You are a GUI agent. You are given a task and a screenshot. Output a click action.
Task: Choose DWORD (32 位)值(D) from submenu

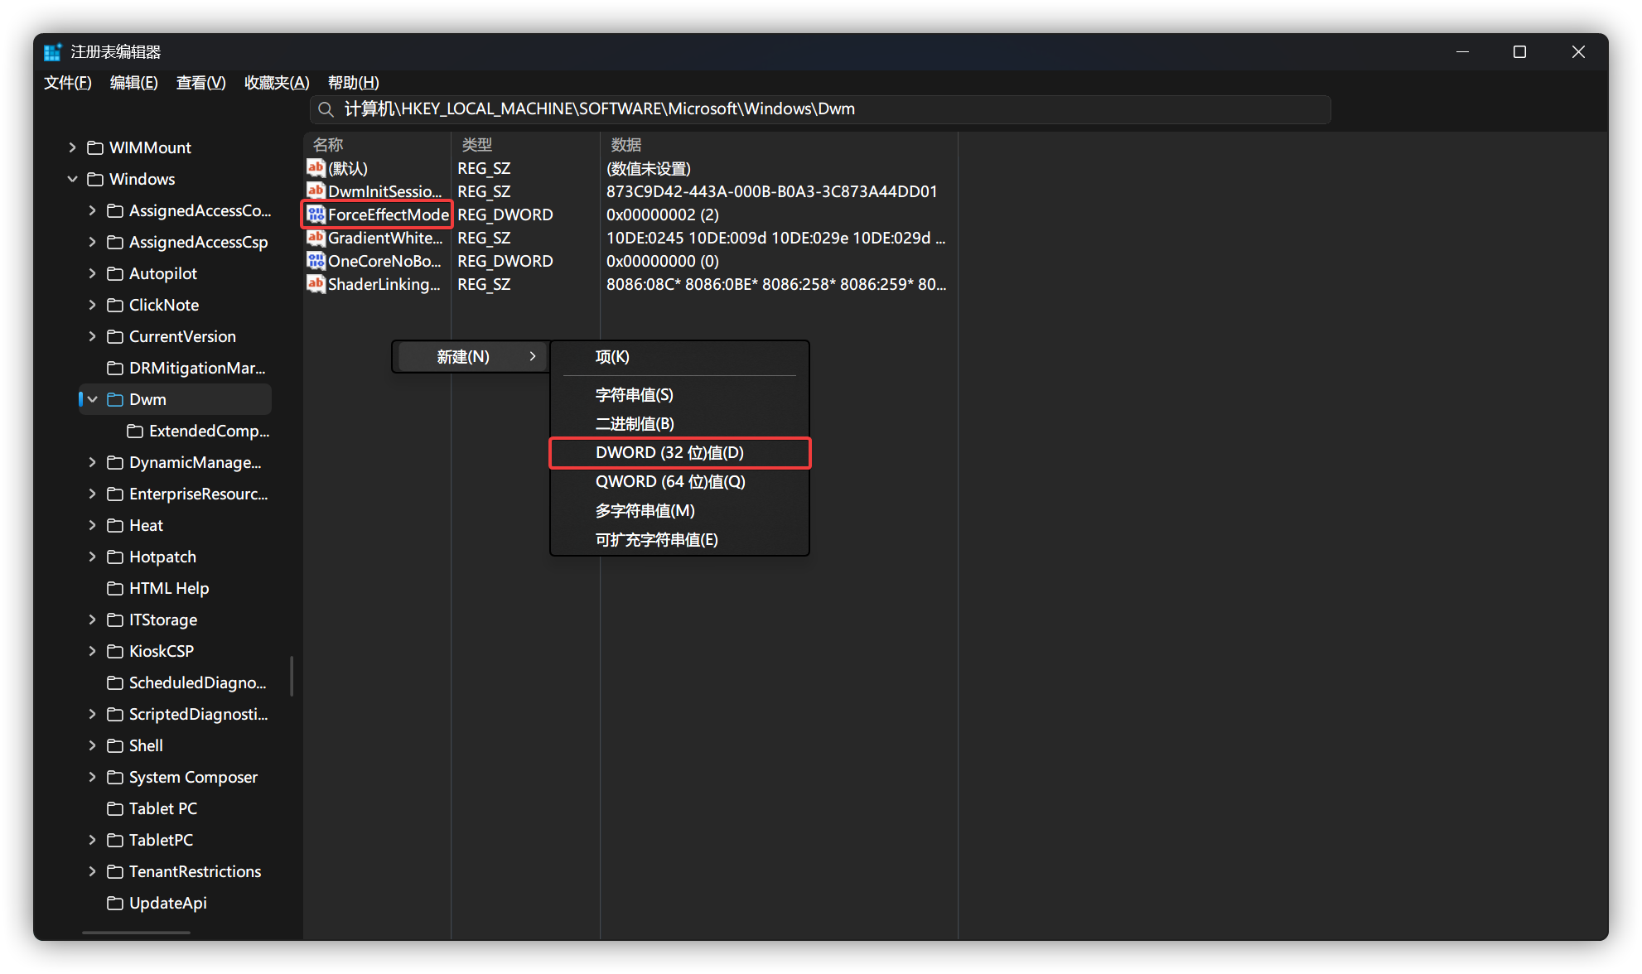679,453
